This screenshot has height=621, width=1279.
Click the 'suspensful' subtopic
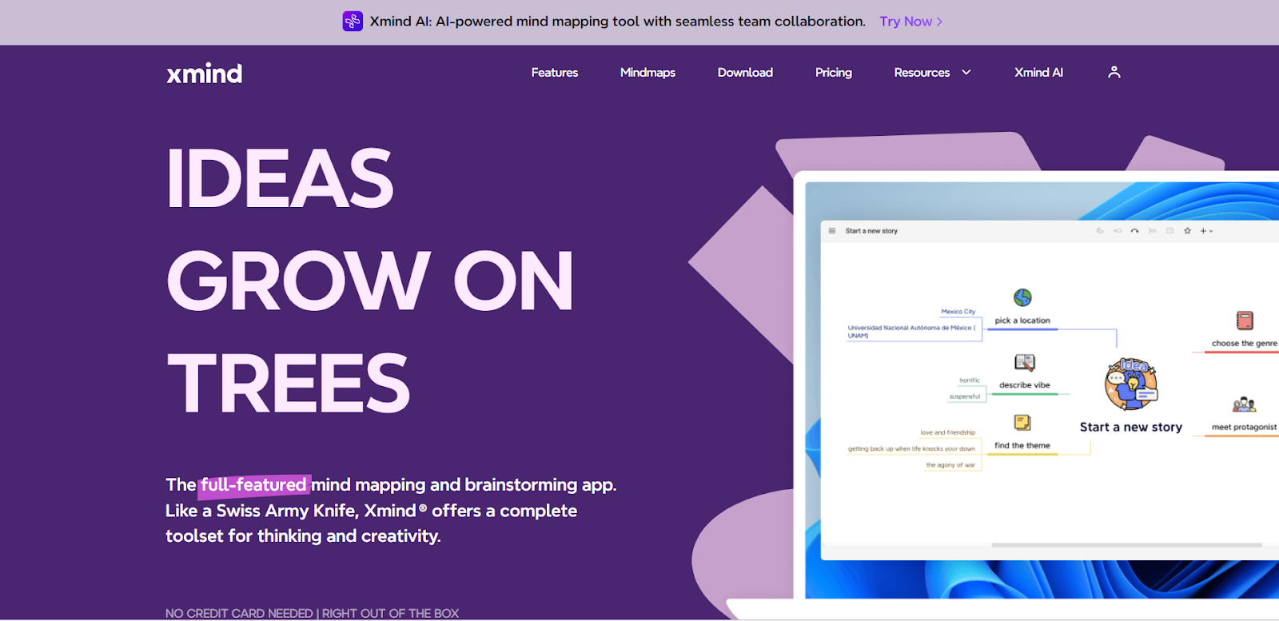pyautogui.click(x=965, y=396)
